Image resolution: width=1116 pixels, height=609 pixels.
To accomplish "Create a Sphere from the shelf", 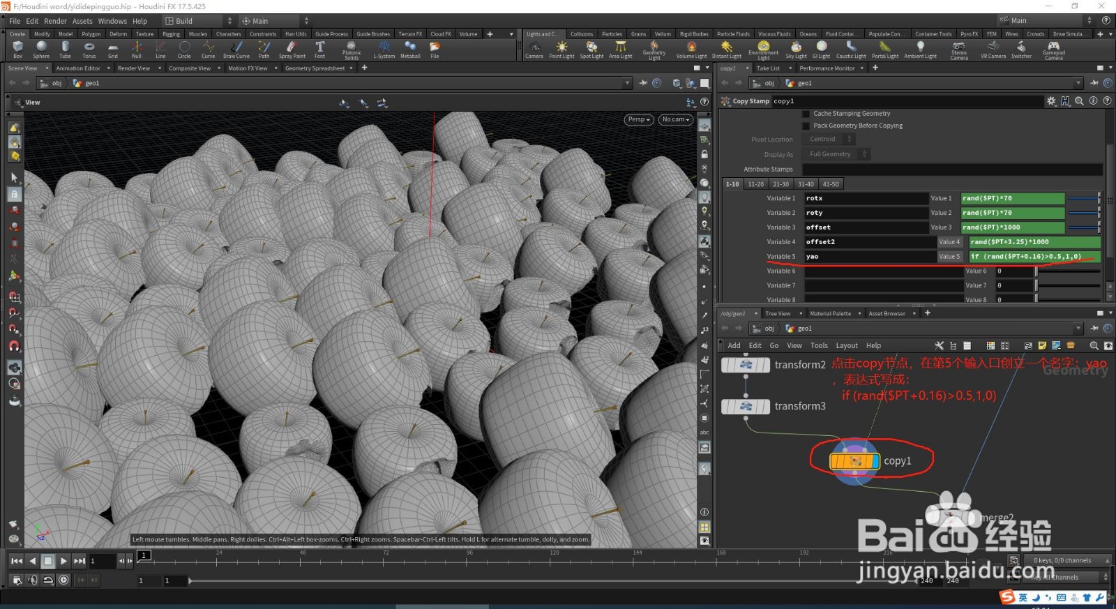I will pos(41,50).
